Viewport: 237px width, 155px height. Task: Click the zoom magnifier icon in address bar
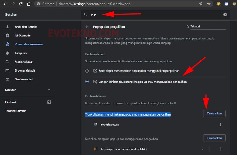click(x=201, y=4)
